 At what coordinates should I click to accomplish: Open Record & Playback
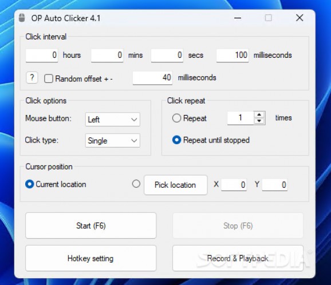[x=238, y=258]
